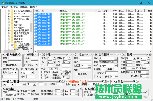The width and height of the screenshot is (153, 101).
Task: Click the BaiduYunDownload folder icon
Action: pyautogui.click(x=12, y=11)
